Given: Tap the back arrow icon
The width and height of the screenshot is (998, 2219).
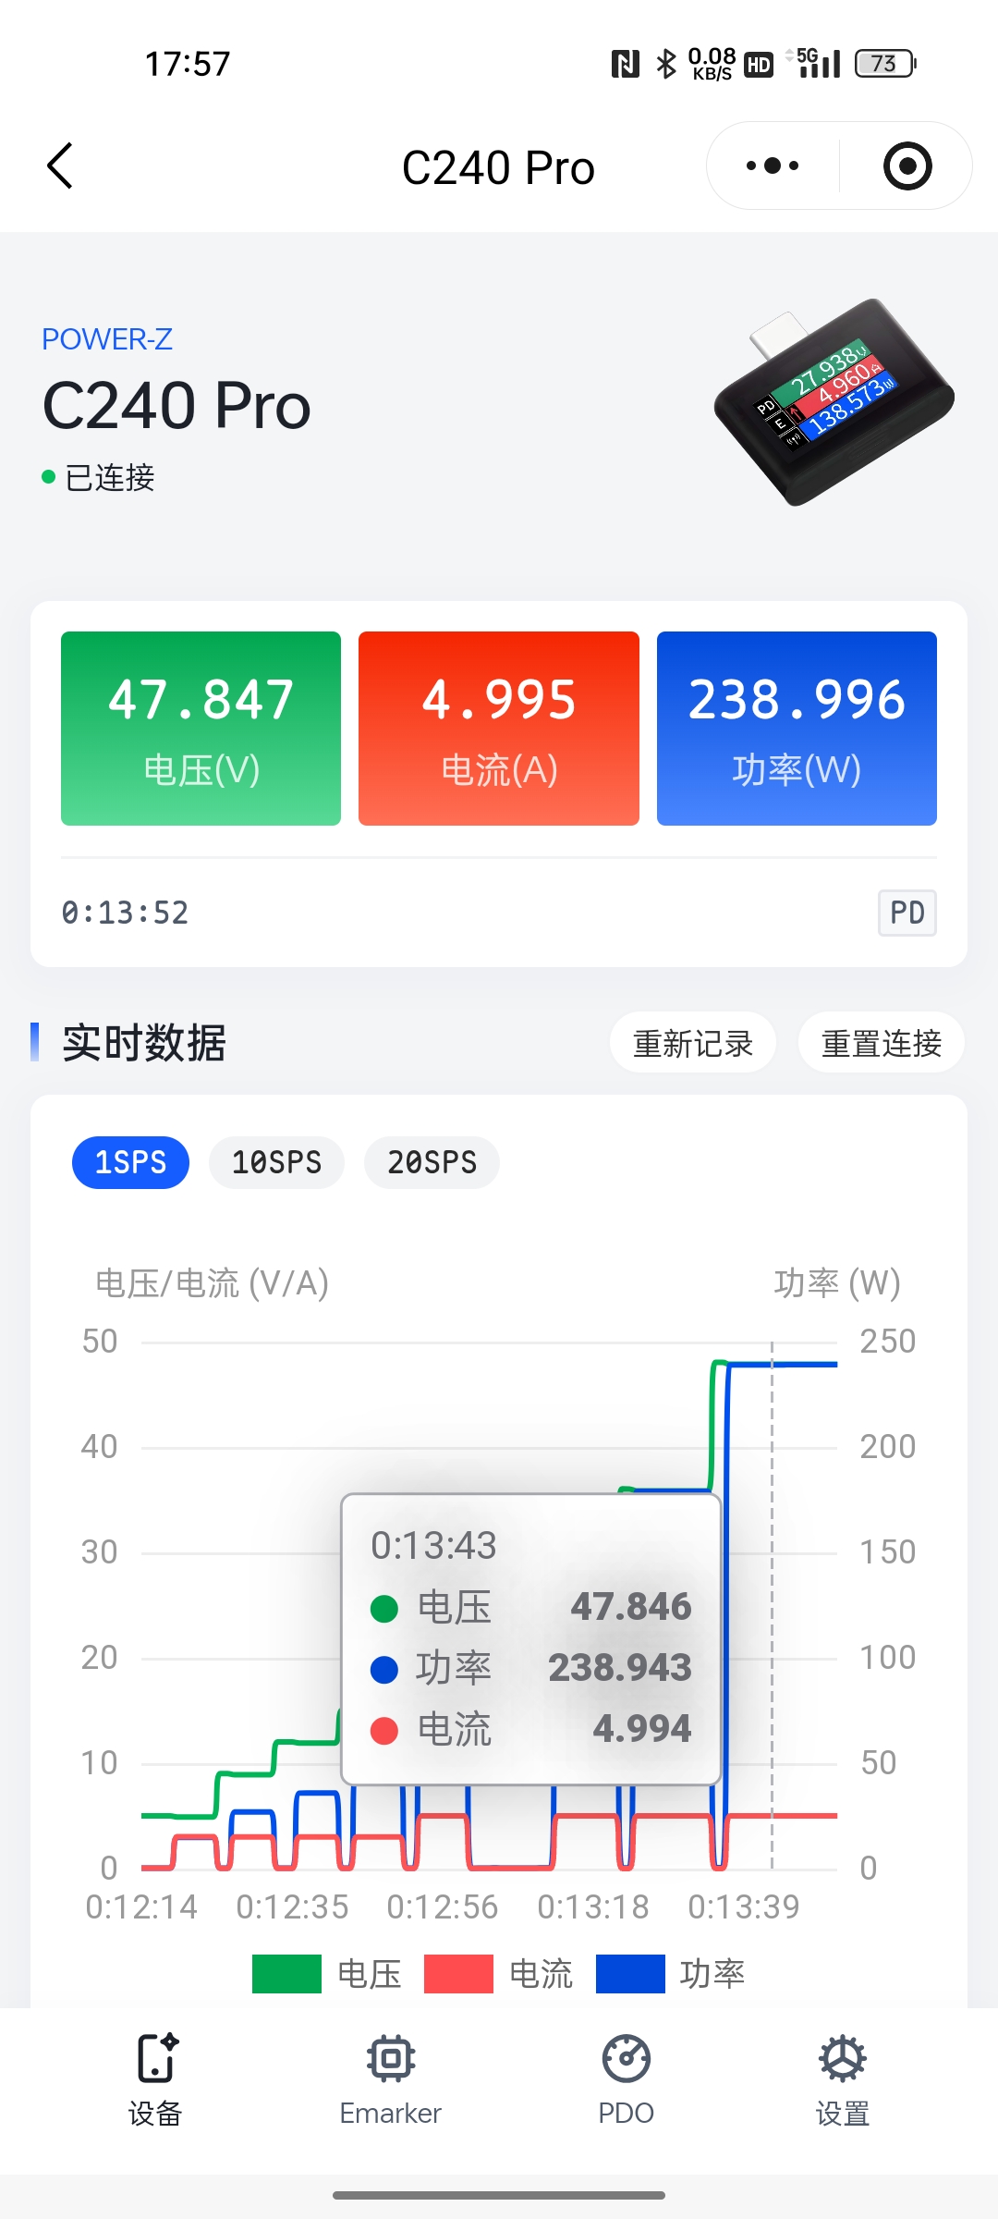Looking at the screenshot, I should pos(61,166).
